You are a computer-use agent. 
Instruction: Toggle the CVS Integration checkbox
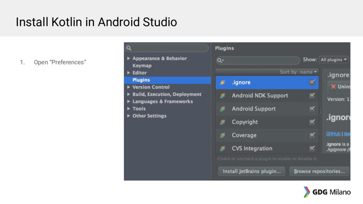312,148
